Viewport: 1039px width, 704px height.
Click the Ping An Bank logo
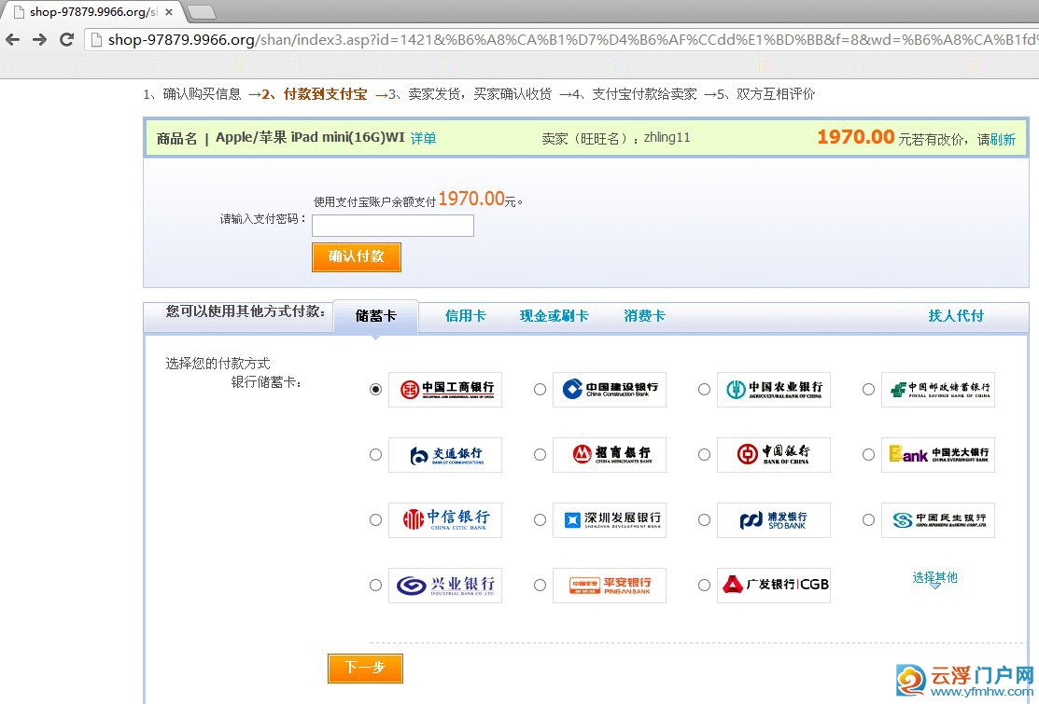(x=610, y=586)
